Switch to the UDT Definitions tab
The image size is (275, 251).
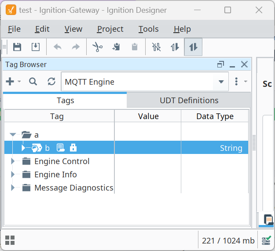[189, 101]
